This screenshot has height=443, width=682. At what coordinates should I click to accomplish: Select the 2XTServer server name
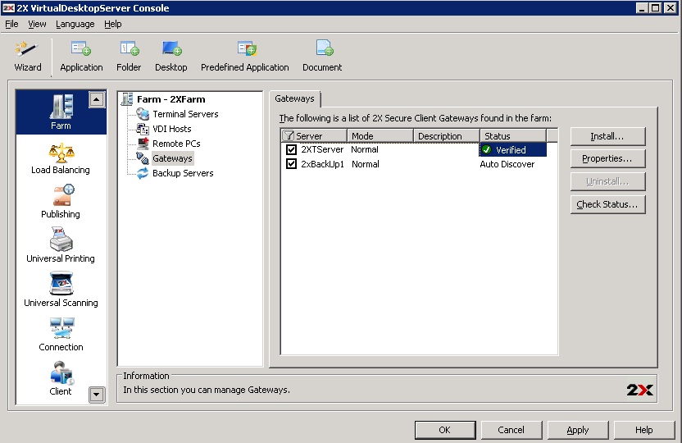tap(322, 149)
